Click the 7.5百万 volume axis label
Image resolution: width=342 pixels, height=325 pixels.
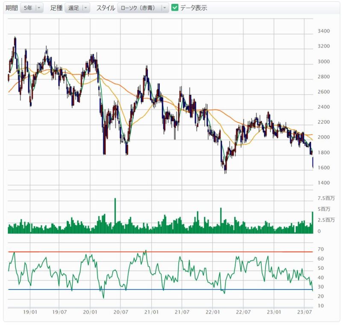click(326, 198)
